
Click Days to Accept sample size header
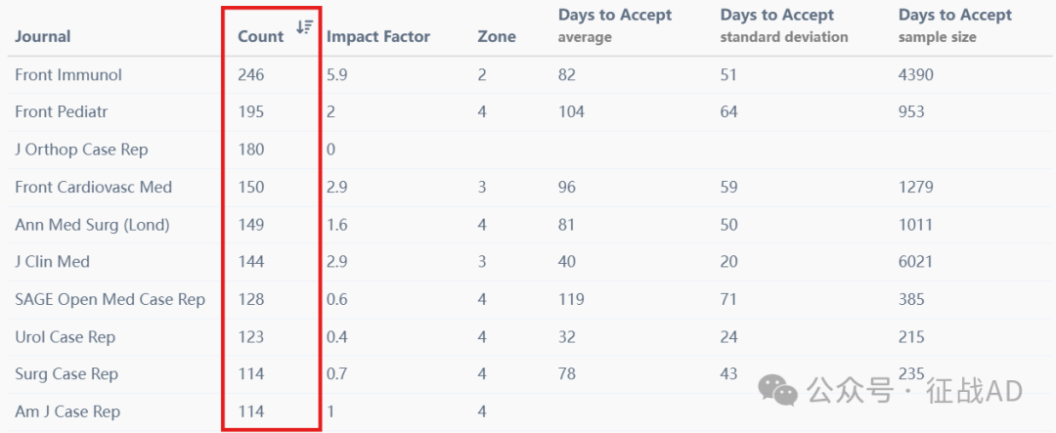point(955,25)
